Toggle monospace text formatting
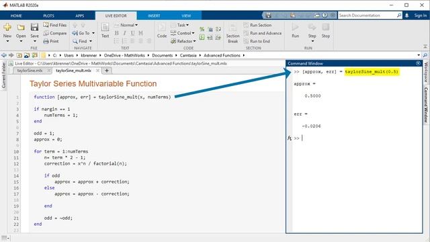 (140, 33)
